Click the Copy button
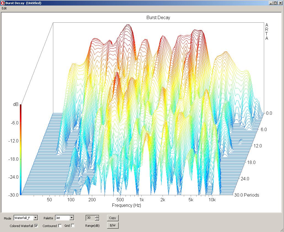This screenshot has width=284, height=232. 113,218
